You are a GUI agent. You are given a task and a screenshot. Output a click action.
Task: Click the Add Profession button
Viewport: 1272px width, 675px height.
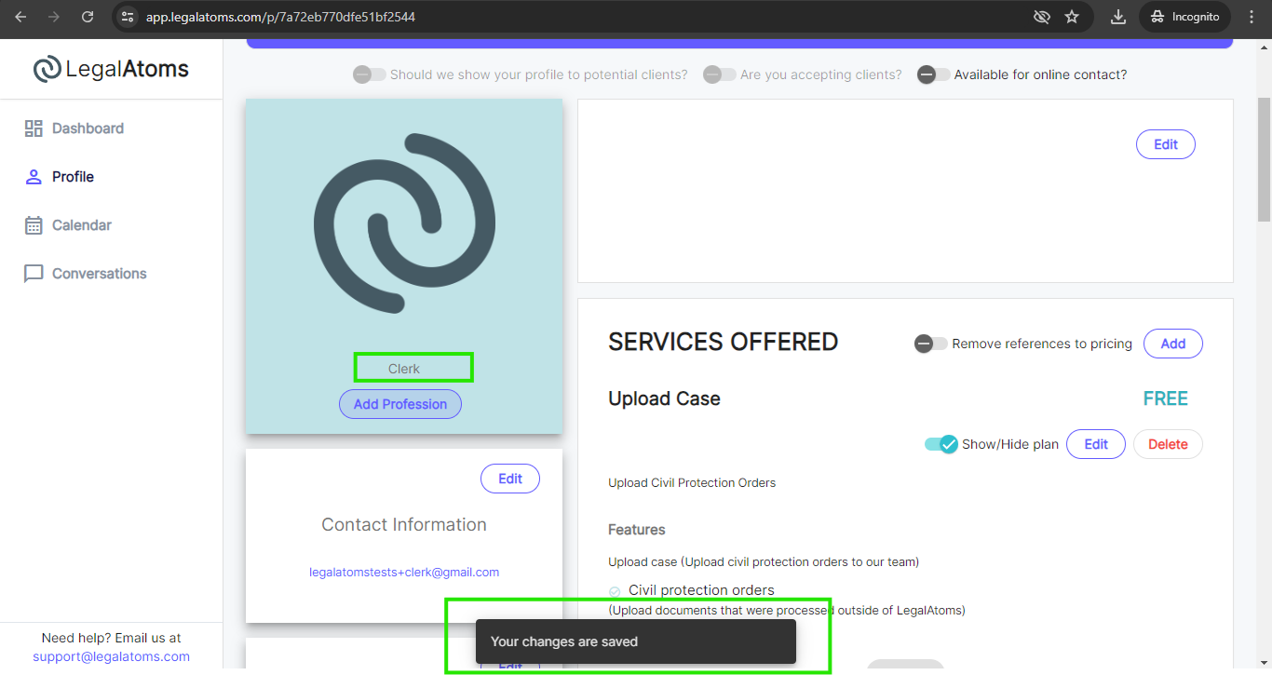(400, 404)
